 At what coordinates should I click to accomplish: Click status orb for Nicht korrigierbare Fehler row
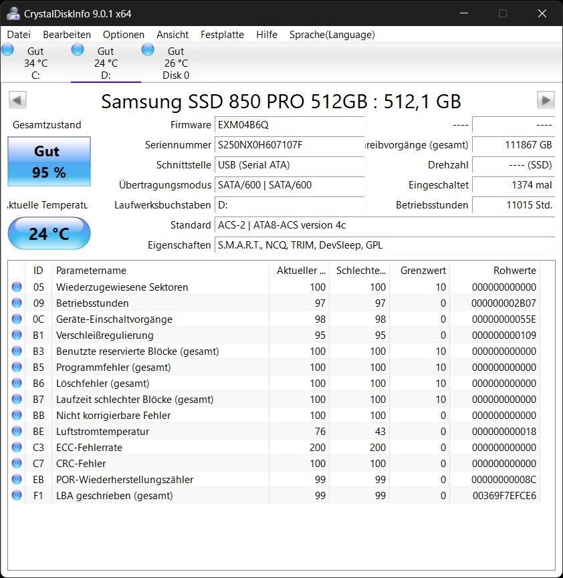pos(17,415)
